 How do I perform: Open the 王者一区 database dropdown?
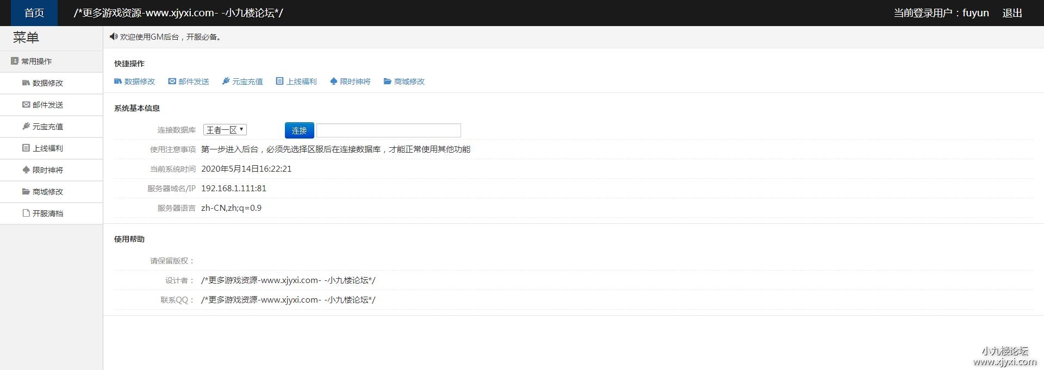(225, 130)
